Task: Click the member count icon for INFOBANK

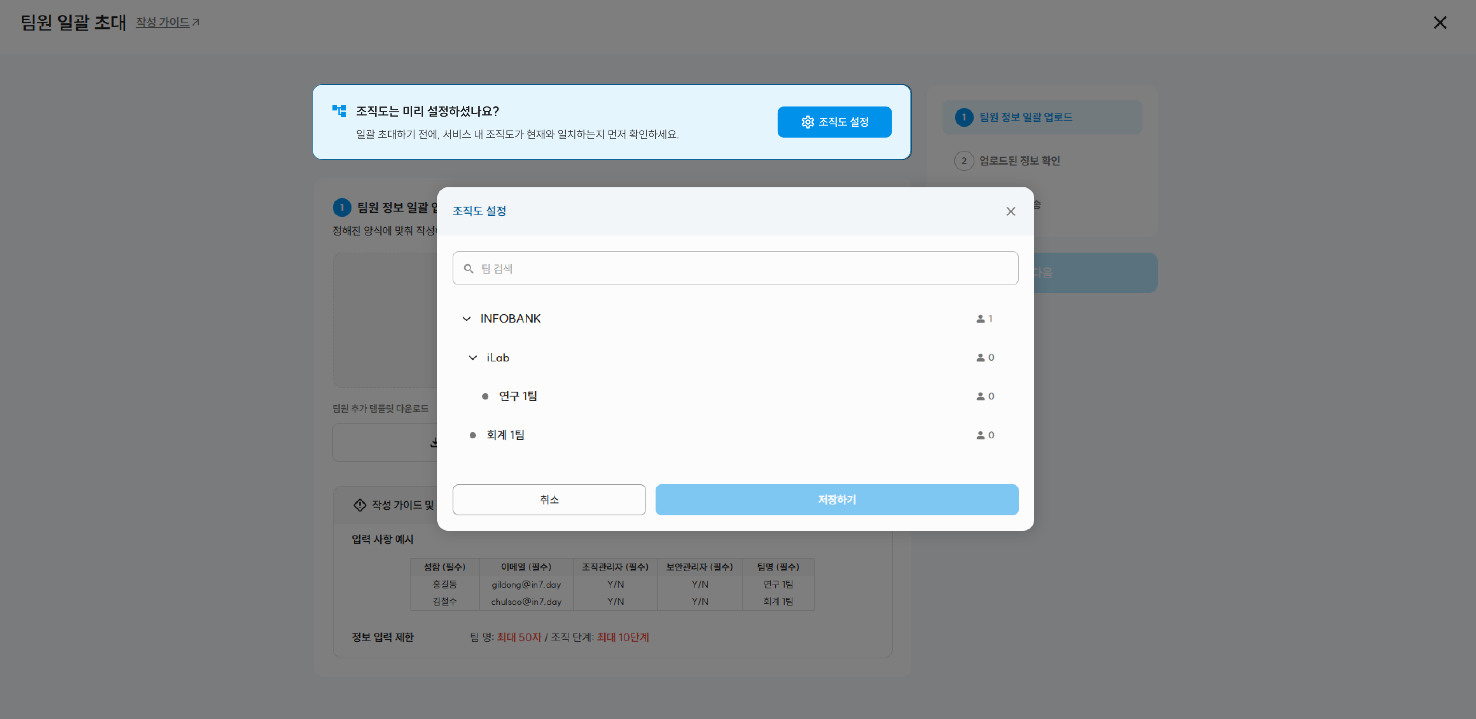Action: (x=980, y=319)
